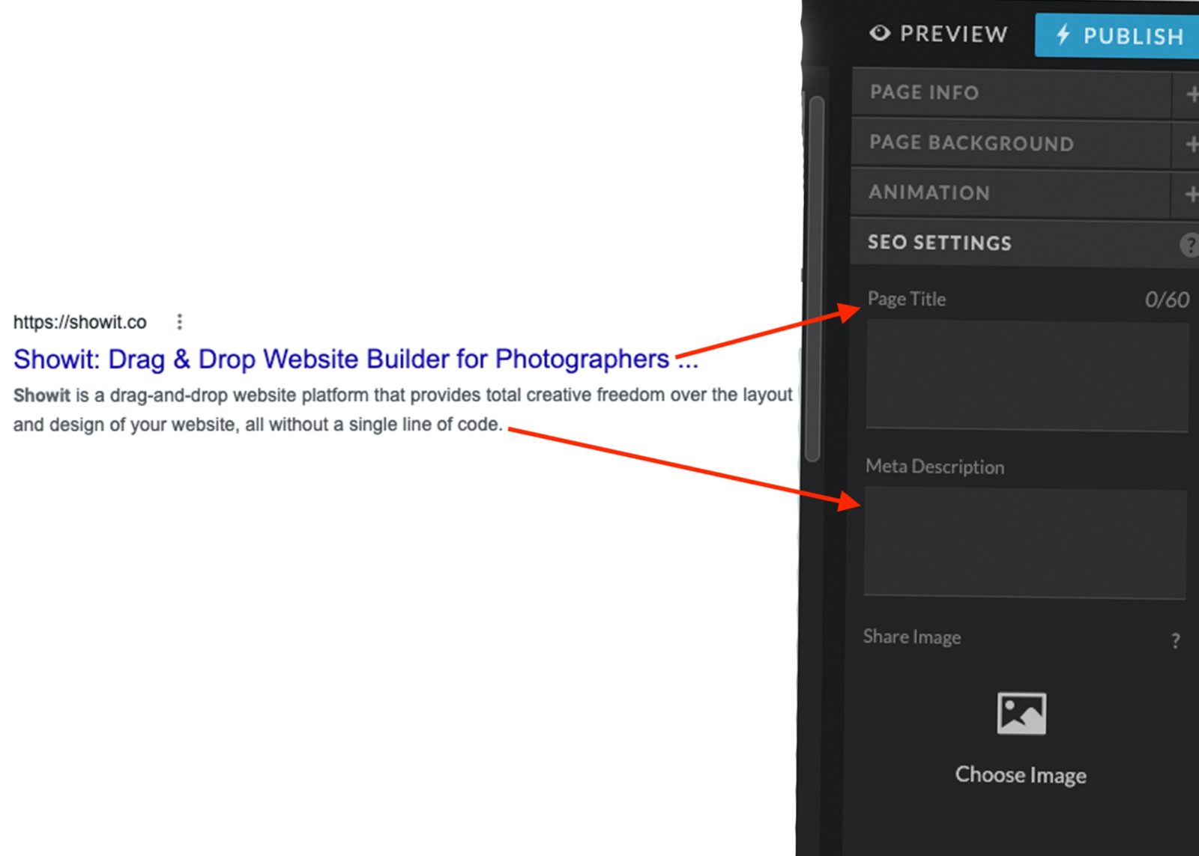Open the three-dot menu beside showit.co
Image resolution: width=1199 pixels, height=856 pixels.
click(x=180, y=322)
